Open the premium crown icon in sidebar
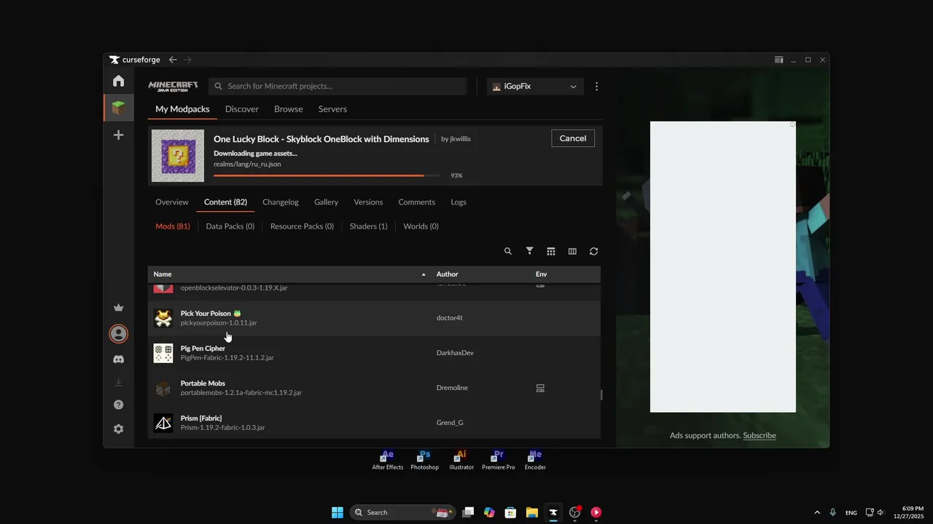The width and height of the screenshot is (933, 524). (x=118, y=308)
